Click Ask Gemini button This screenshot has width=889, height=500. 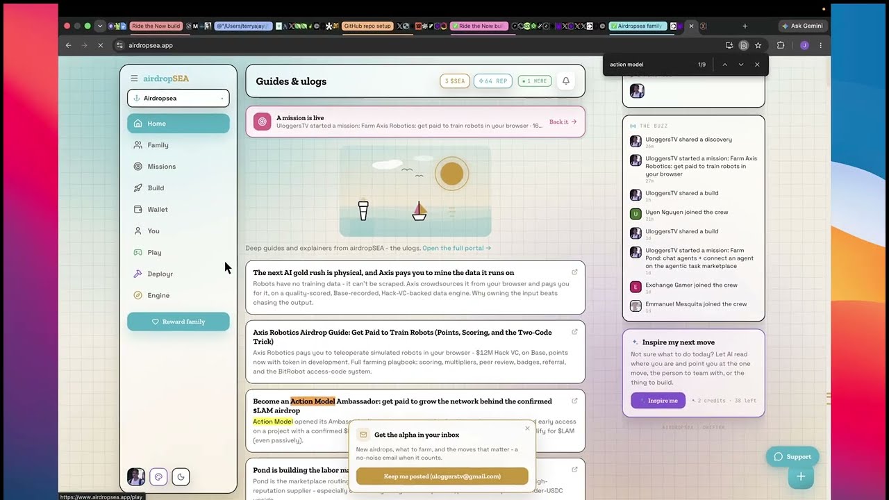[803, 26]
